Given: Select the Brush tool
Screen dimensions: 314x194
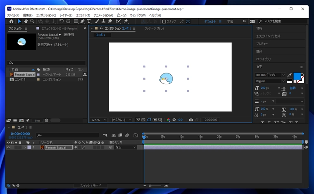Looking at the screenshot, I should pyautogui.click(x=97, y=21).
